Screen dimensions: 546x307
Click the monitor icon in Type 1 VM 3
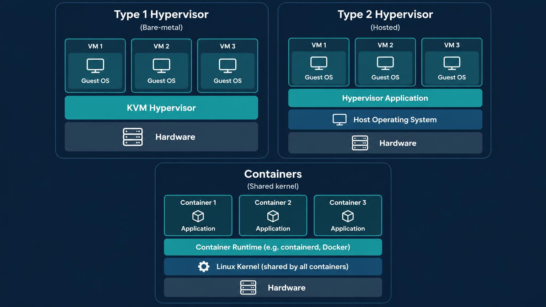[x=227, y=66]
